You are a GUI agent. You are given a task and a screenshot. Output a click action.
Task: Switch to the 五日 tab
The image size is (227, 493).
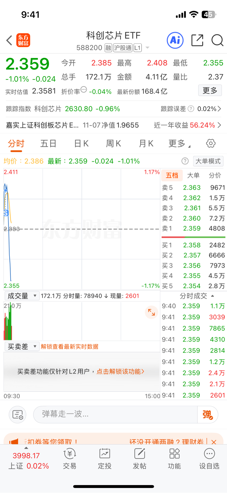coord(48,143)
